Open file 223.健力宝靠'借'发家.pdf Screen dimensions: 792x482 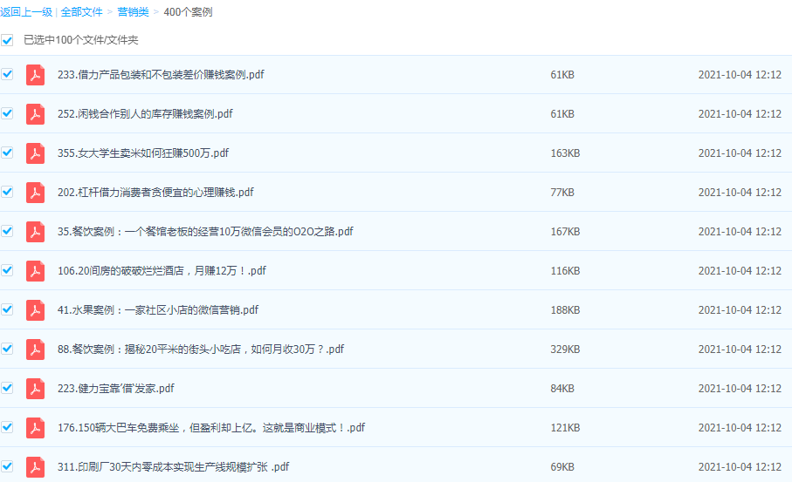tap(115, 389)
